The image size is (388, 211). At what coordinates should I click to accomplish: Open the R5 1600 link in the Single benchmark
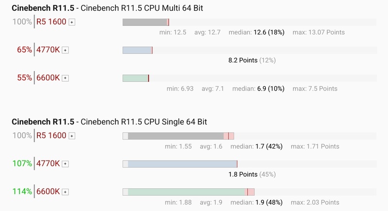[51, 136]
